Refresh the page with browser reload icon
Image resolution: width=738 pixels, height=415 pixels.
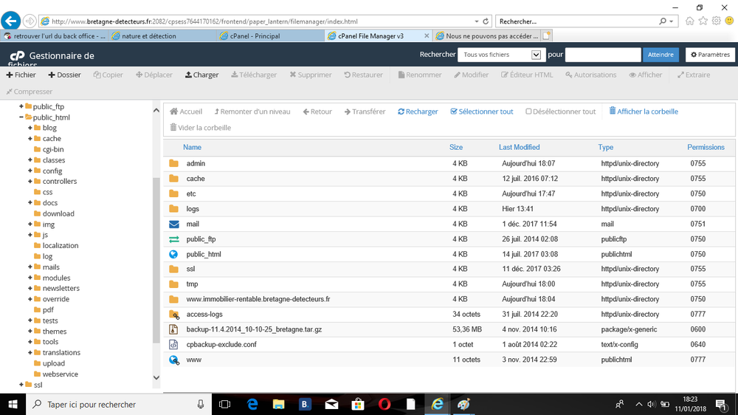click(x=486, y=21)
